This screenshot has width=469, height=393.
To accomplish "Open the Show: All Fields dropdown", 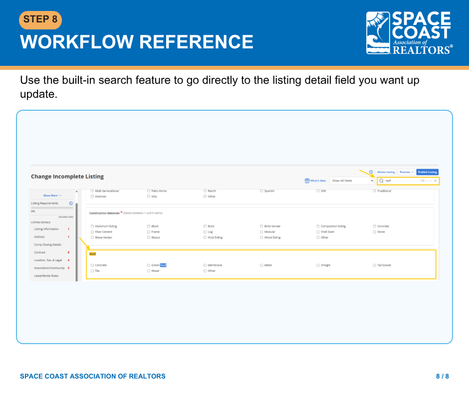I will (352, 181).
